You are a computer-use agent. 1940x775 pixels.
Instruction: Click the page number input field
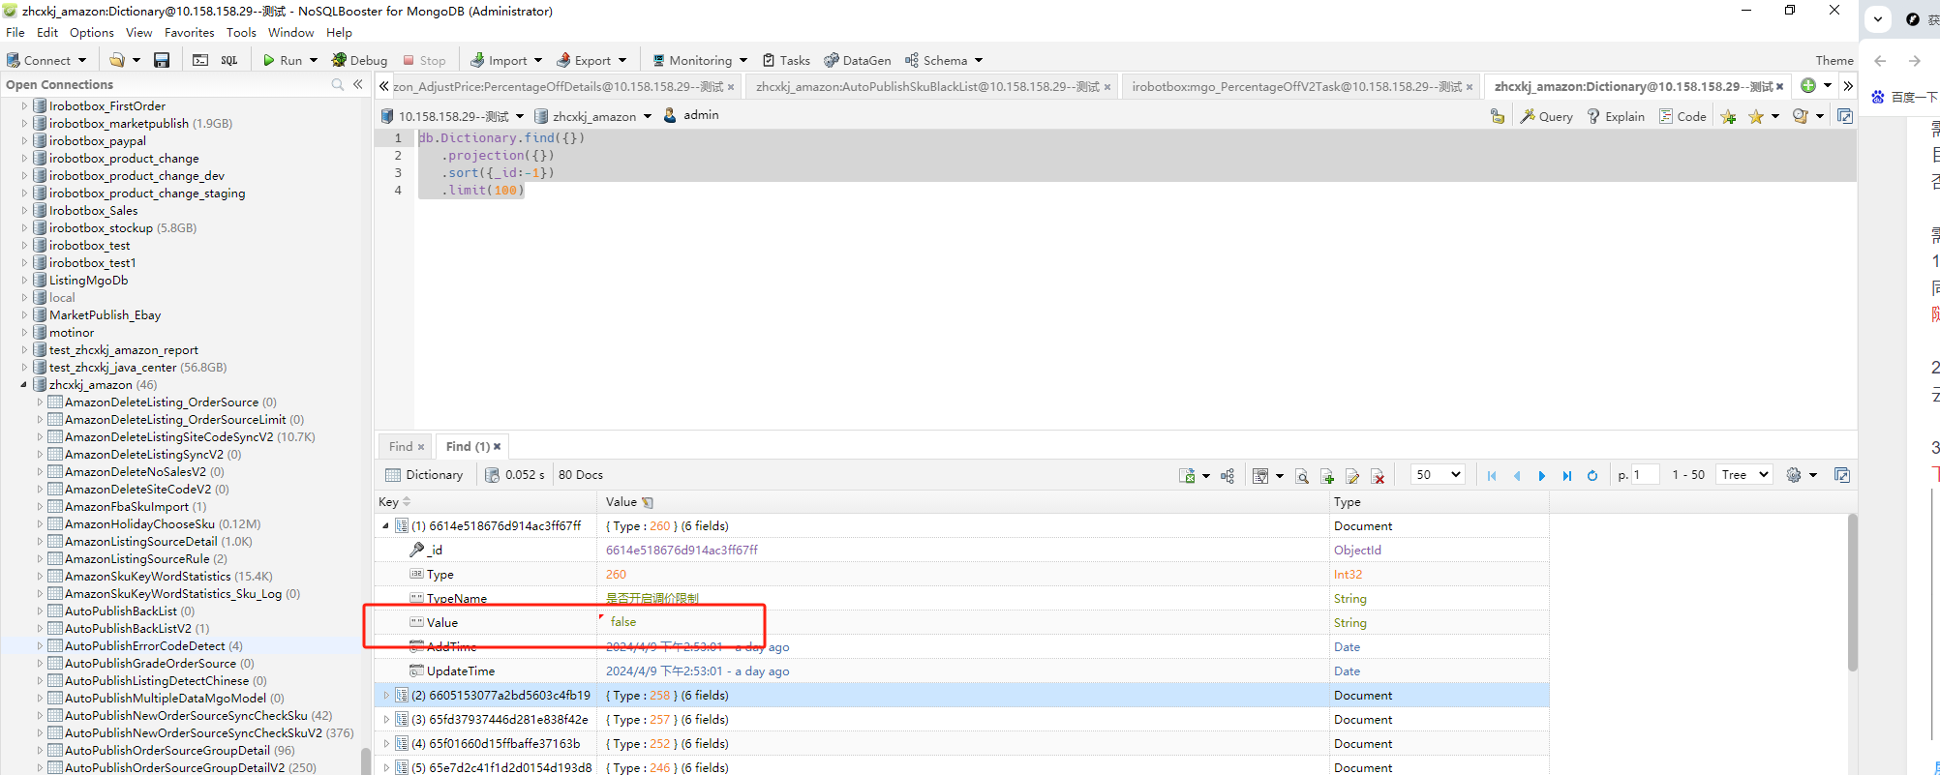1646,475
